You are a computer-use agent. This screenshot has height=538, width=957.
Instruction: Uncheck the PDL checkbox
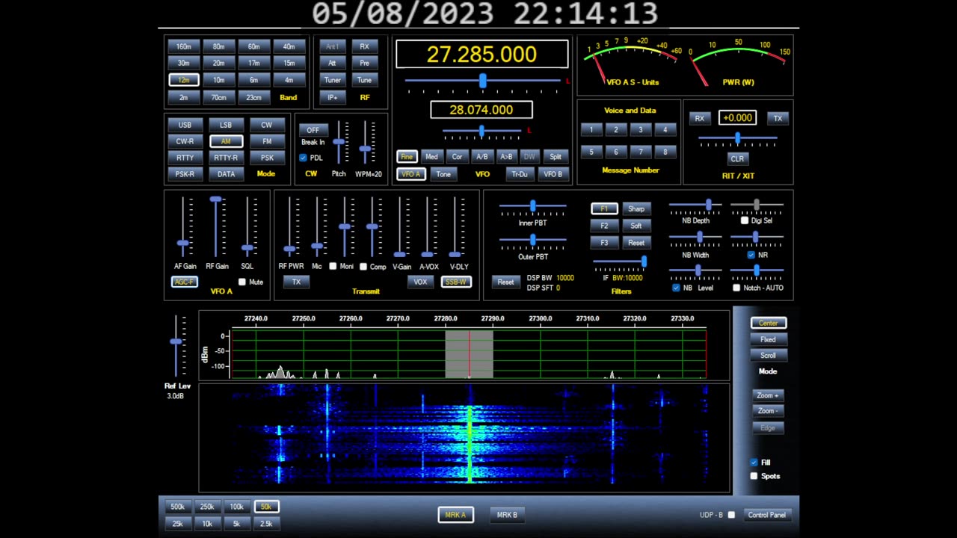303,158
